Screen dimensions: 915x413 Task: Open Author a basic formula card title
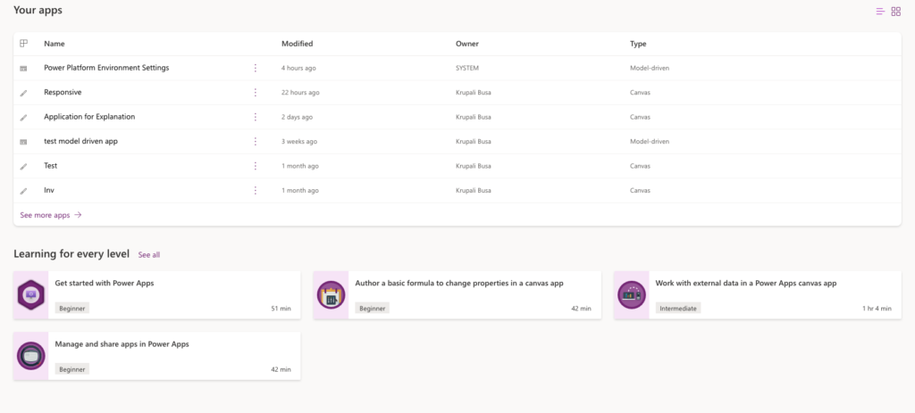[x=459, y=283]
